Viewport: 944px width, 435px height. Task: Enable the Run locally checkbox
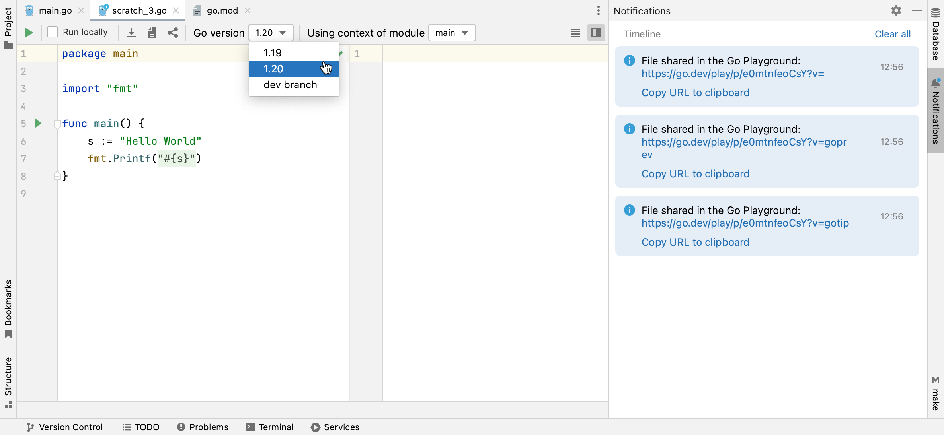[53, 32]
